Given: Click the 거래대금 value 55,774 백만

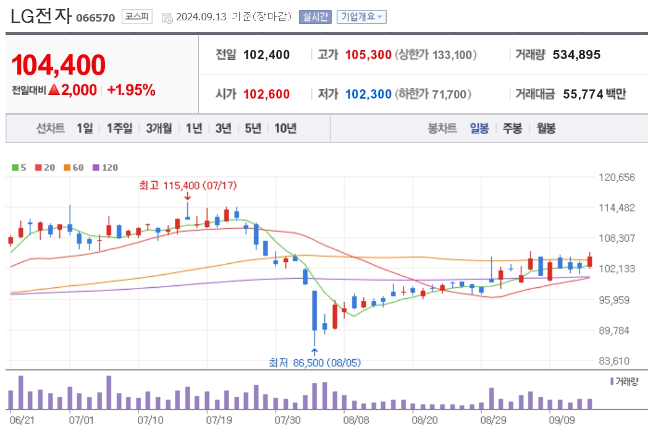Looking at the screenshot, I should tap(594, 94).
